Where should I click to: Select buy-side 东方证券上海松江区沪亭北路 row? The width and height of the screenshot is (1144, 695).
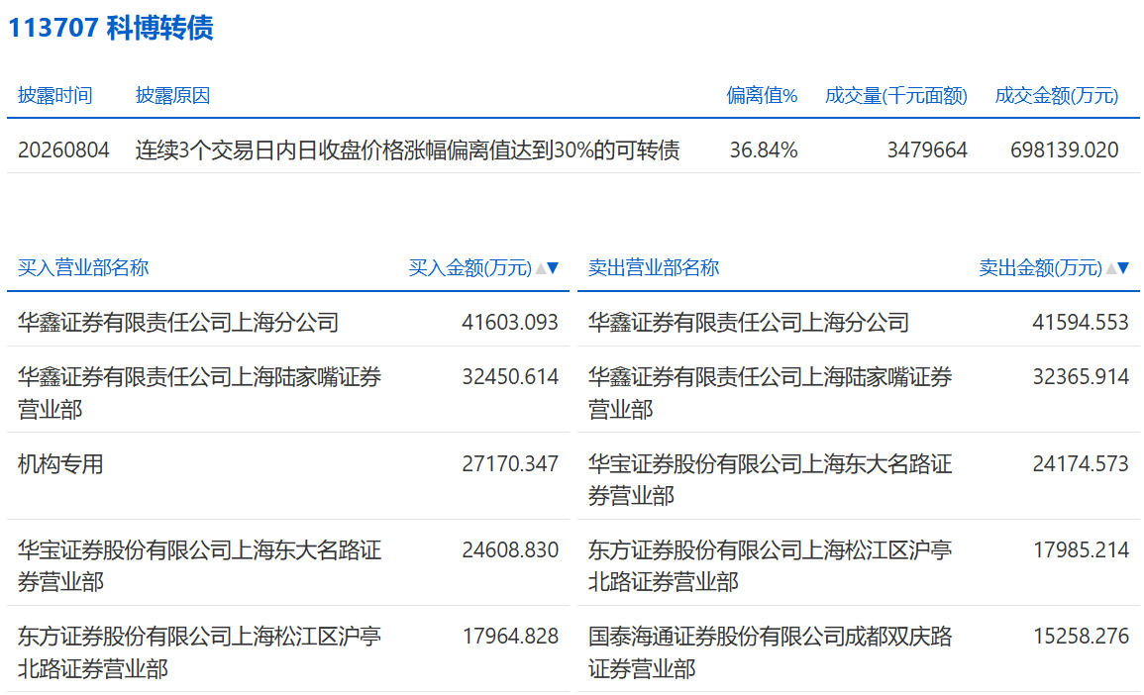point(287,651)
